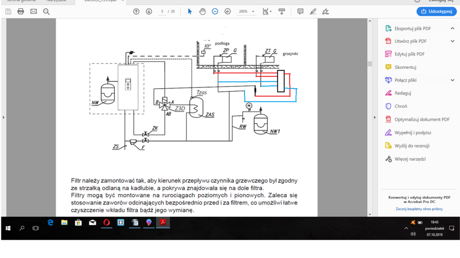
Task: Go to the next page arrow
Action: [x=149, y=11]
